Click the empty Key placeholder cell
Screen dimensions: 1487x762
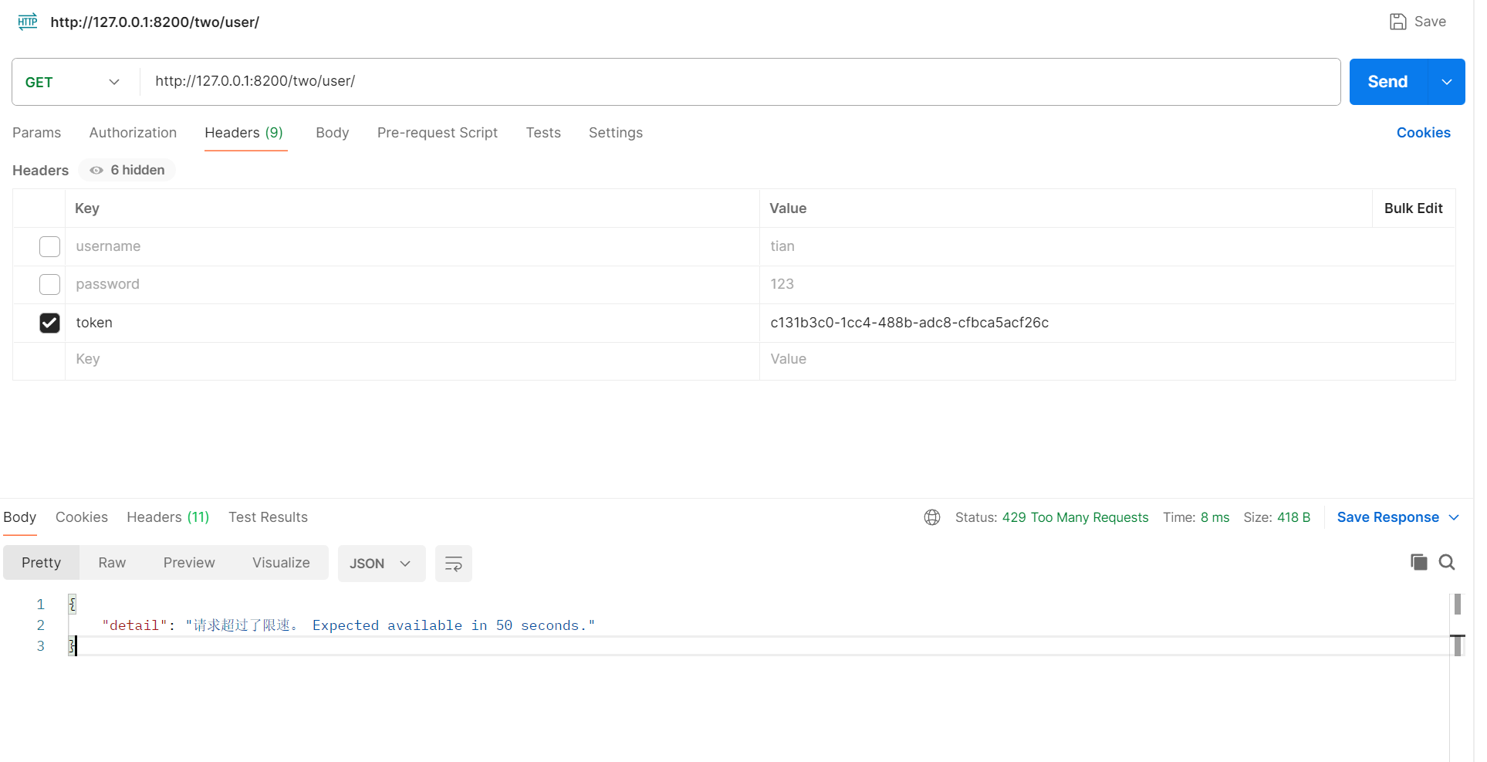(x=412, y=360)
